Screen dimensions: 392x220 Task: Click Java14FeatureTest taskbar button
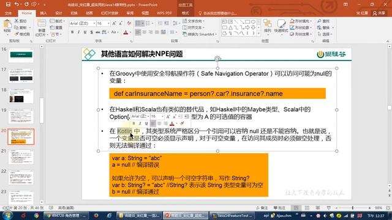232,215
